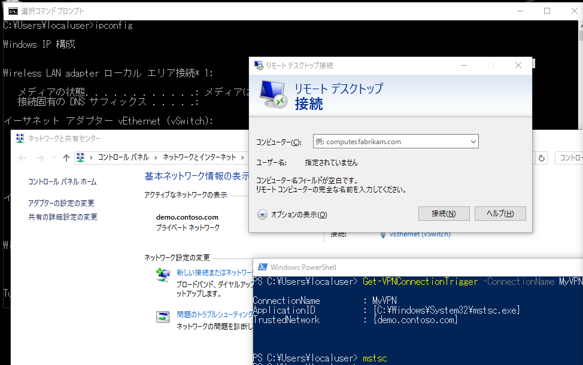
Task: Click ネットワークとインターネット breadcrumb item
Action: (x=199, y=157)
